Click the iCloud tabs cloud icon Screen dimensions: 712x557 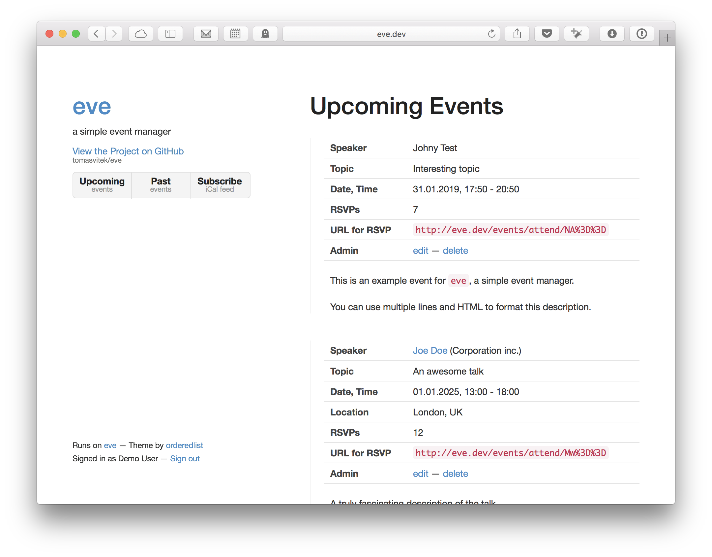coord(141,34)
